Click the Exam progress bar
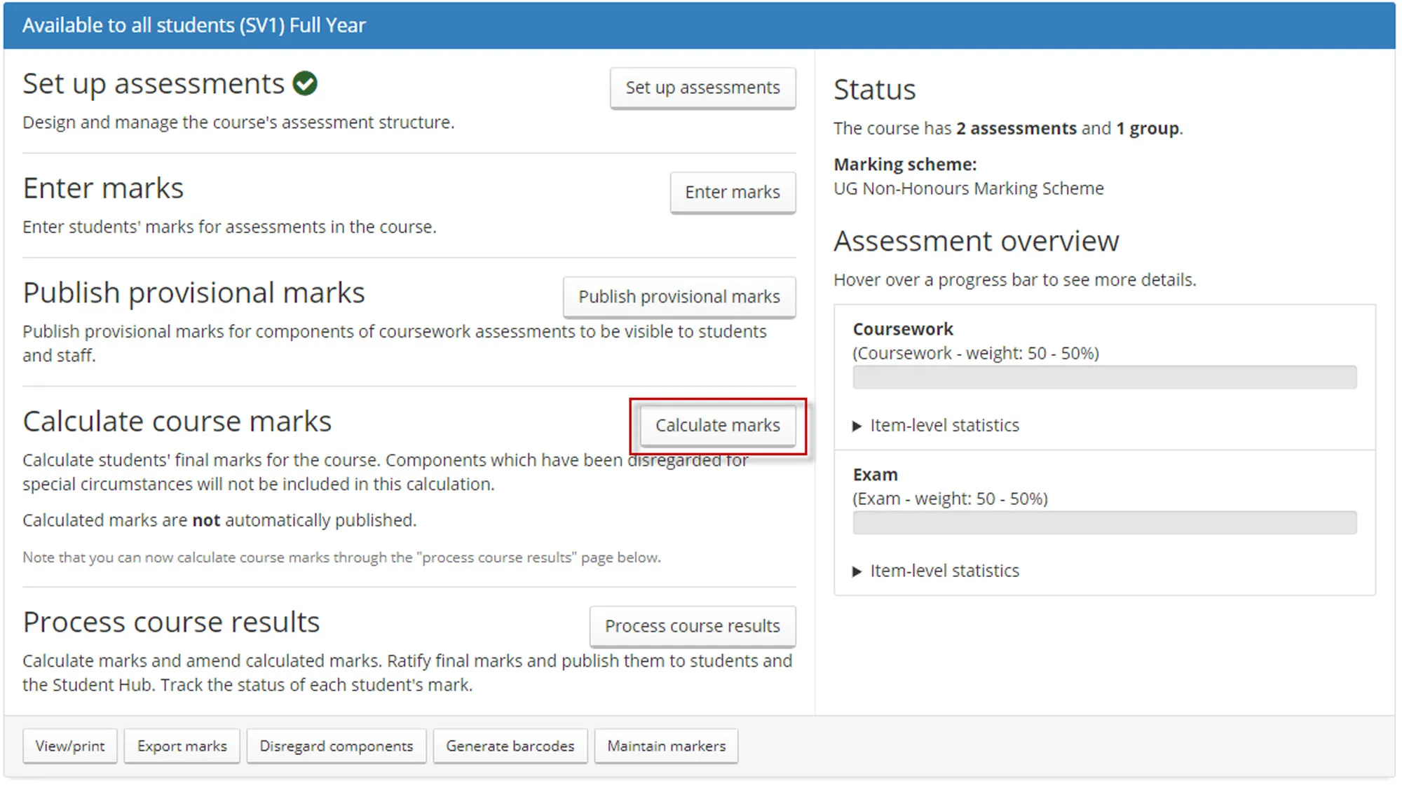This screenshot has height=785, width=1402. coord(1104,523)
